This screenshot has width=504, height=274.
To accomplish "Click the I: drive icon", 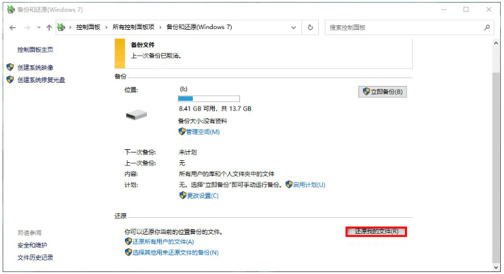I will (137, 114).
